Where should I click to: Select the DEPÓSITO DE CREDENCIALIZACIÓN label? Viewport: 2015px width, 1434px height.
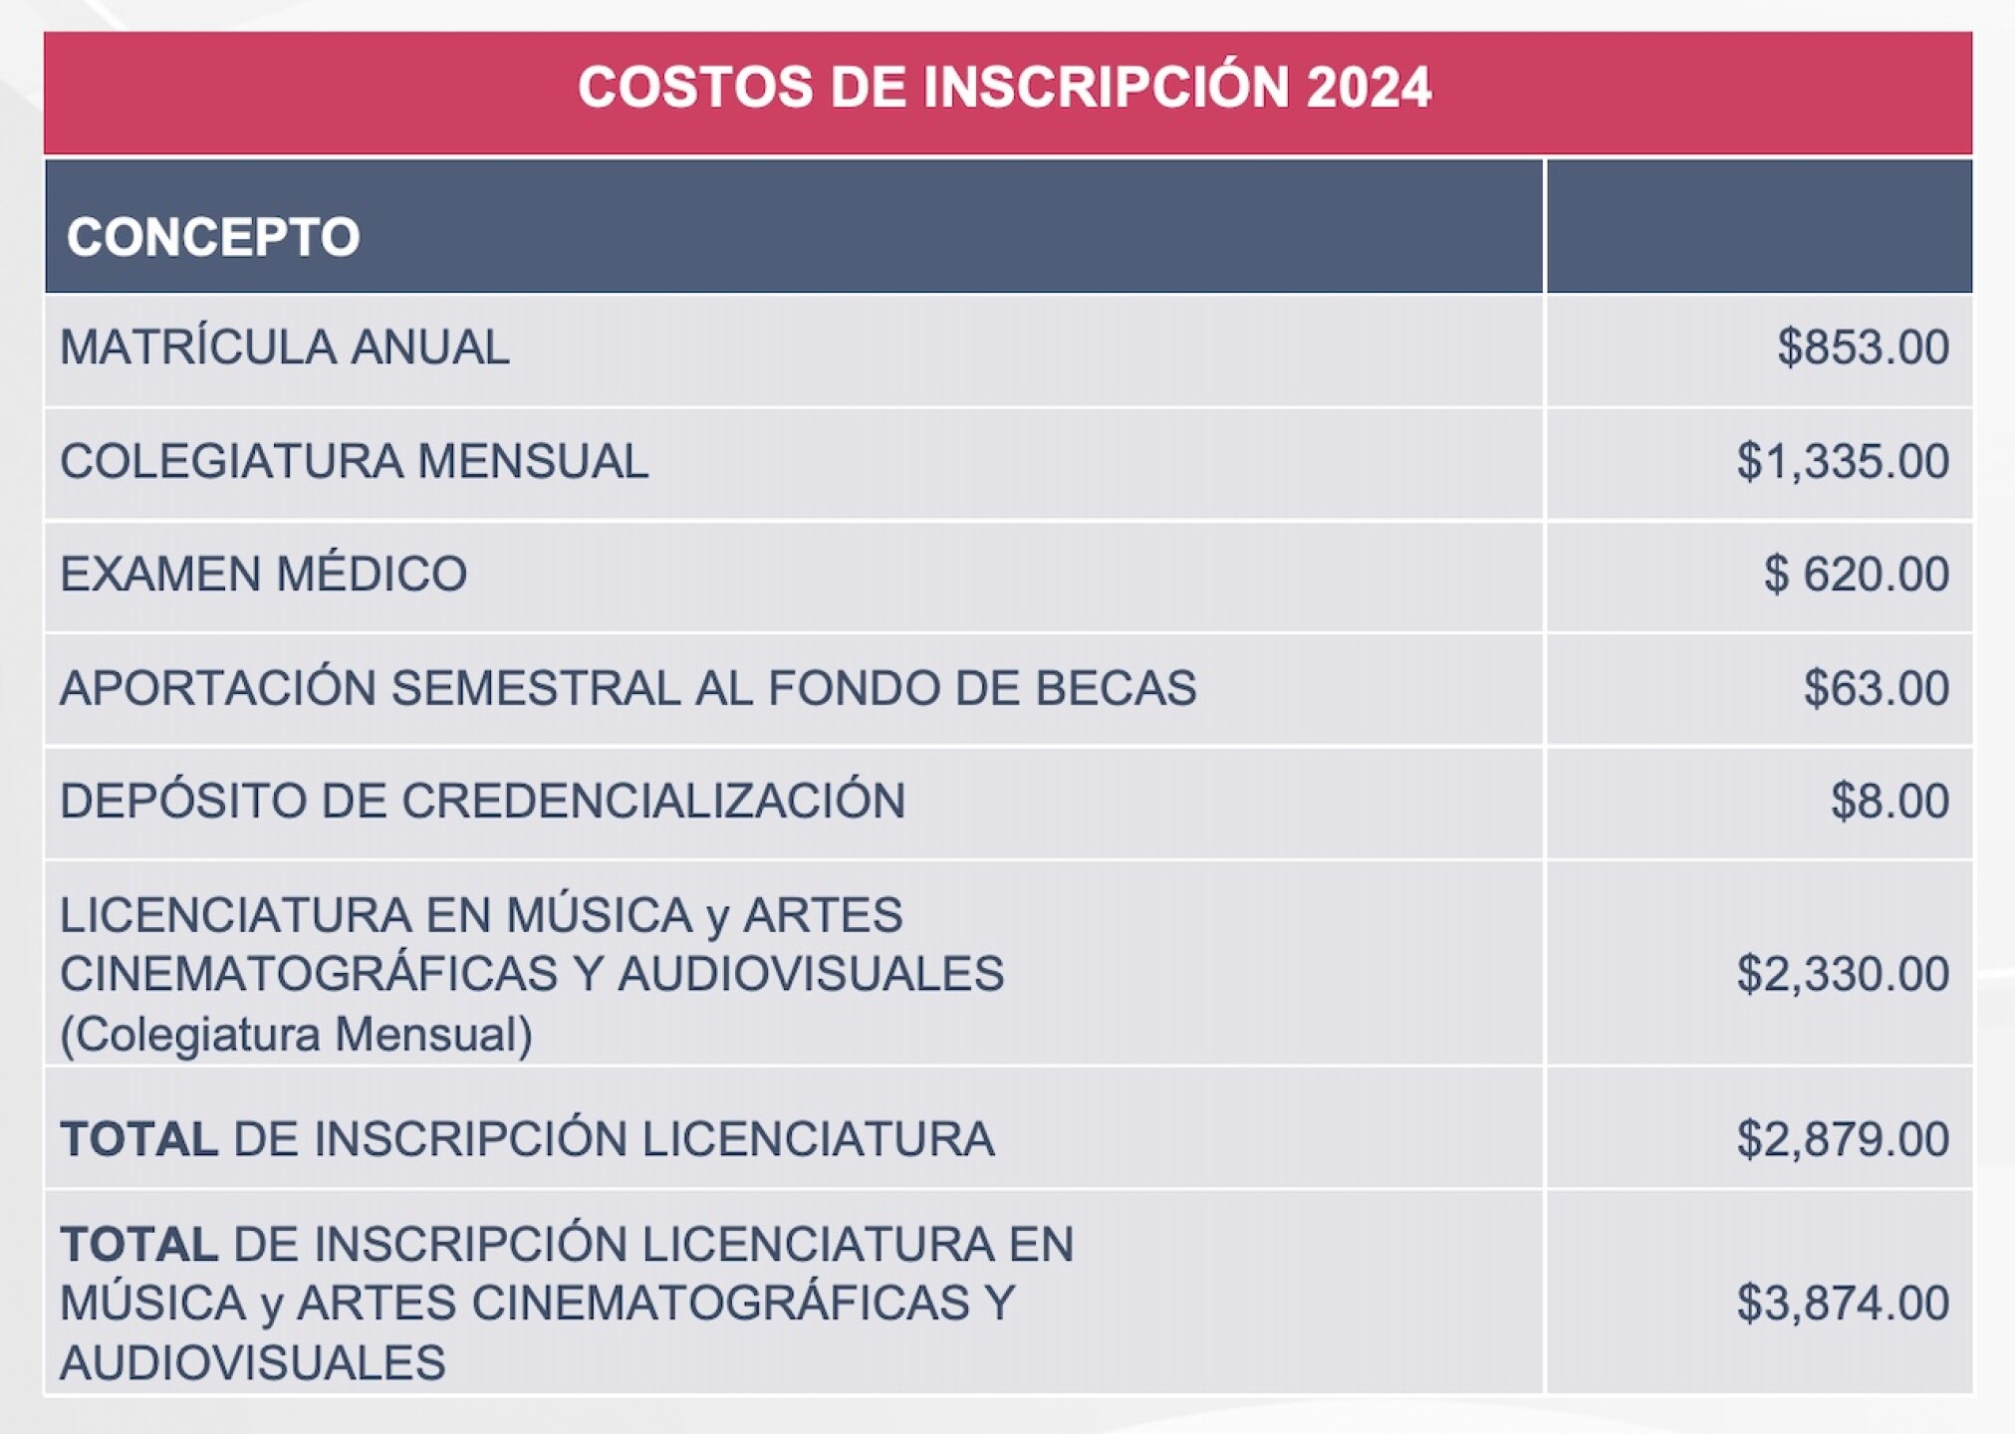(x=482, y=802)
